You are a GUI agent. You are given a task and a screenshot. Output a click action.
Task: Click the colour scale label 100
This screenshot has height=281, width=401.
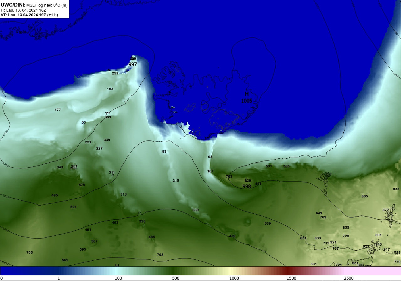(x=118, y=278)
